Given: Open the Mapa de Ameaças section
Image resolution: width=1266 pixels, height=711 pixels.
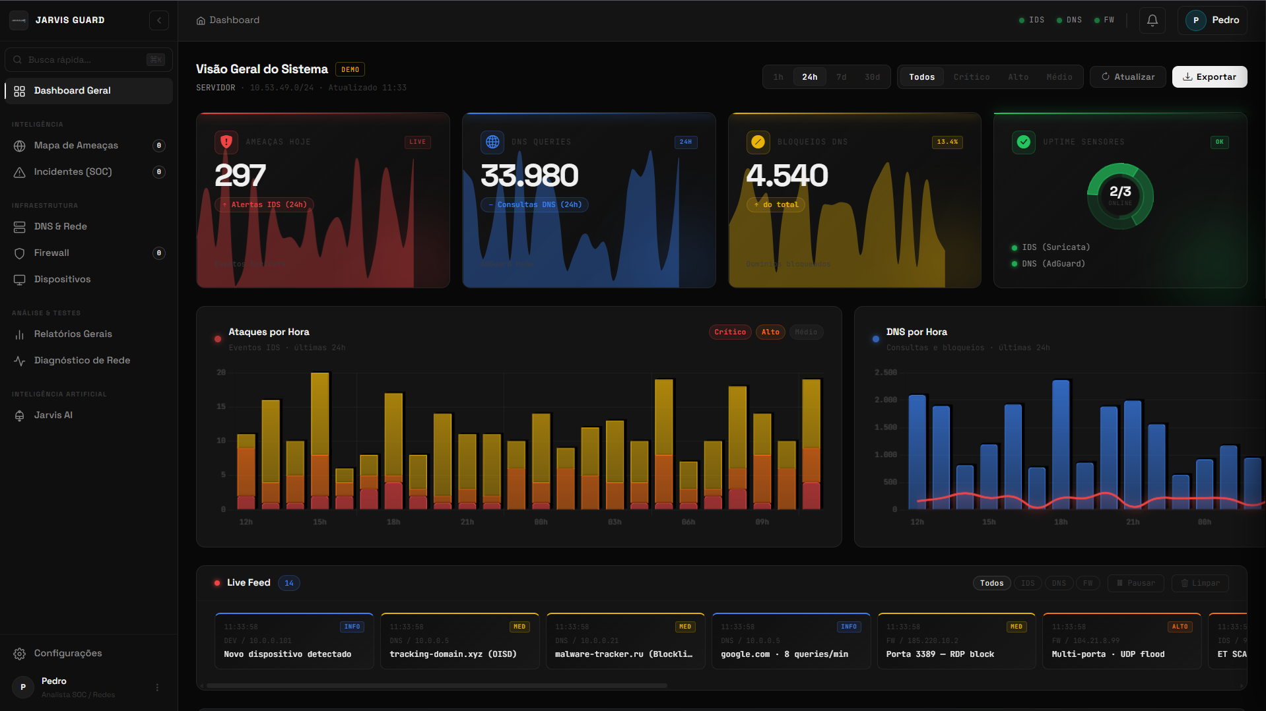Looking at the screenshot, I should (x=76, y=145).
